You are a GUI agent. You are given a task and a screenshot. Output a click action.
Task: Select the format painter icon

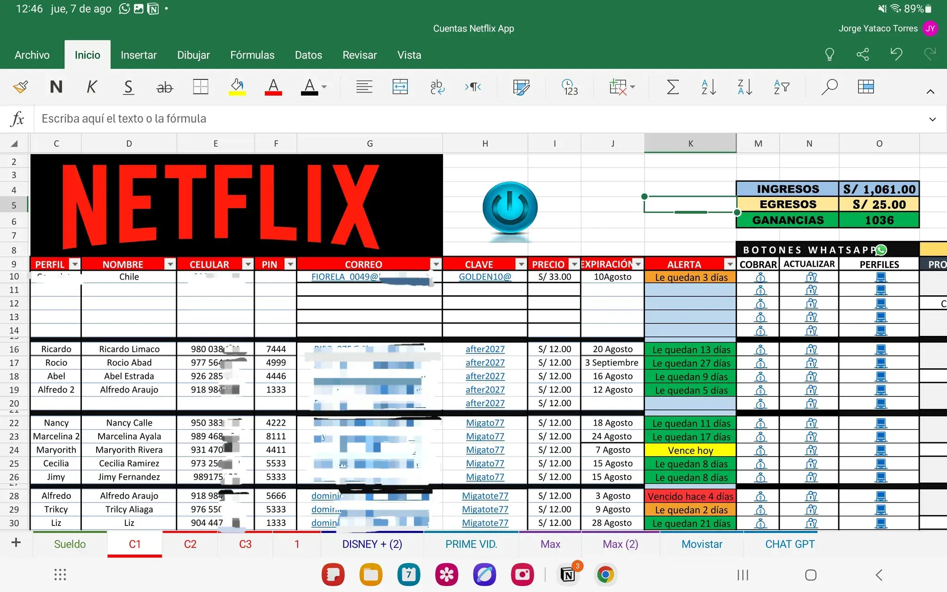click(20, 87)
